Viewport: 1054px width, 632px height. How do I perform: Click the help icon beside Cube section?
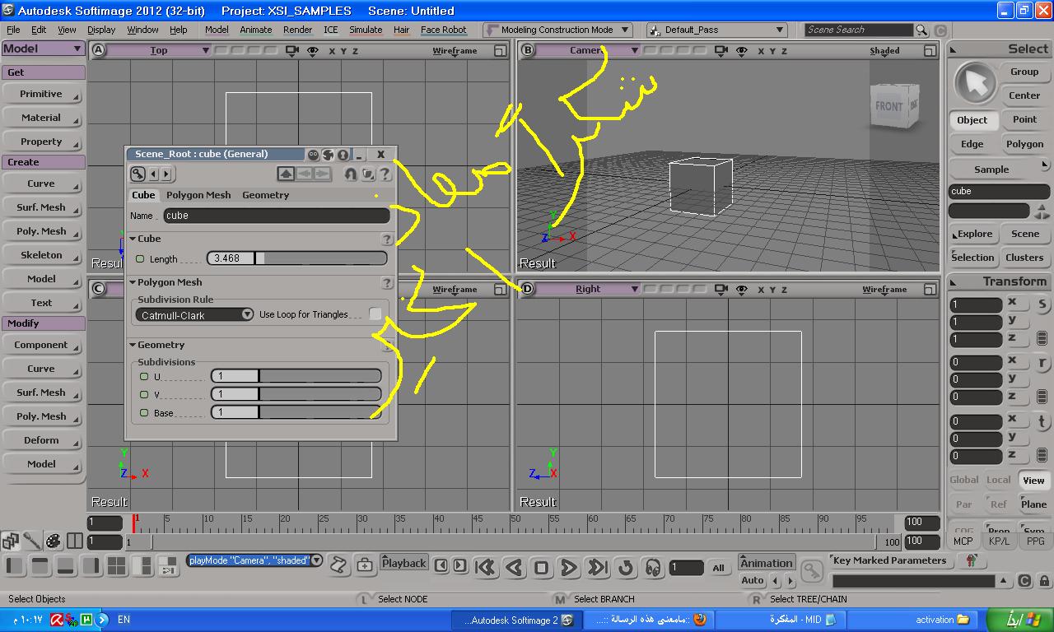pyautogui.click(x=387, y=239)
